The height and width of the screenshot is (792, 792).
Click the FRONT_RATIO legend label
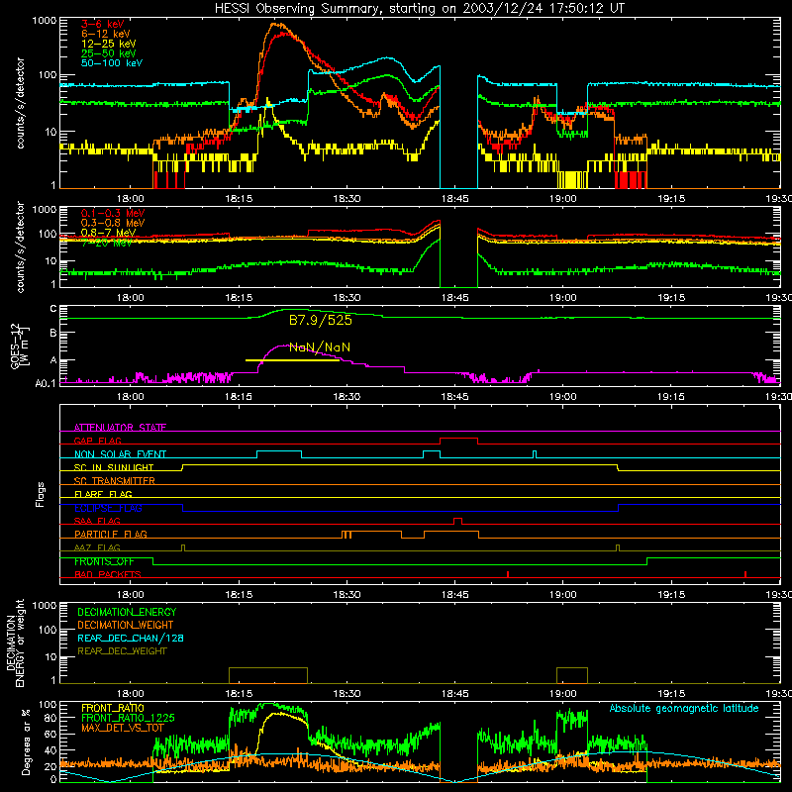(113, 708)
